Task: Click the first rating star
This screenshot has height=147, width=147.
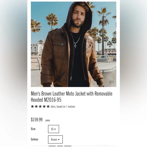Action: (32, 106)
